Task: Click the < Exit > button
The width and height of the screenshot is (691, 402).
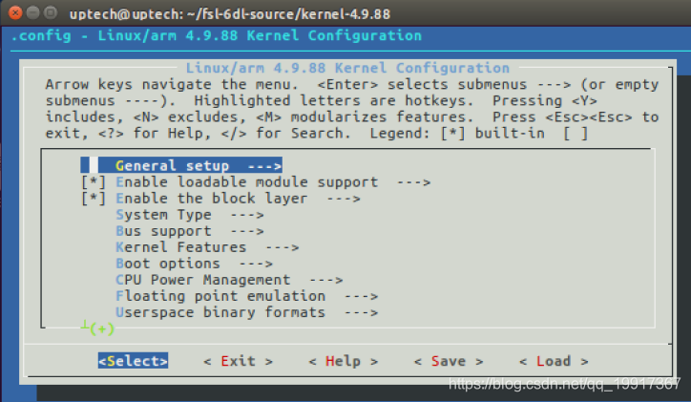Action: pyautogui.click(x=238, y=361)
